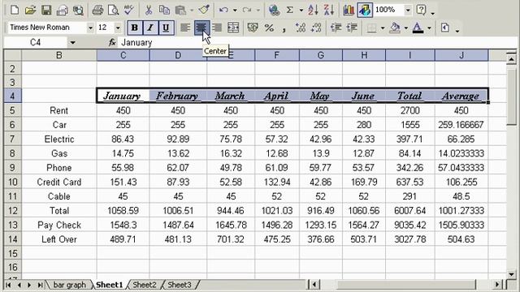Align the text right
This screenshot has width=520, height=292.
click(x=217, y=28)
